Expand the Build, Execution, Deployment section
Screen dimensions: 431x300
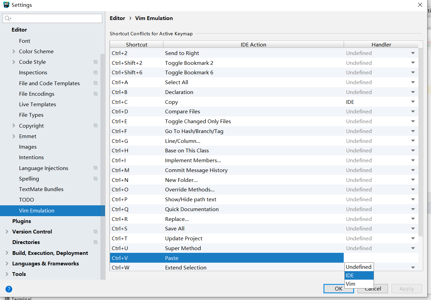click(x=7, y=252)
